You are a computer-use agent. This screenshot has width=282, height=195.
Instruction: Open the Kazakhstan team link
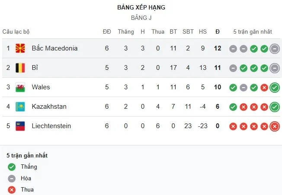click(49, 107)
